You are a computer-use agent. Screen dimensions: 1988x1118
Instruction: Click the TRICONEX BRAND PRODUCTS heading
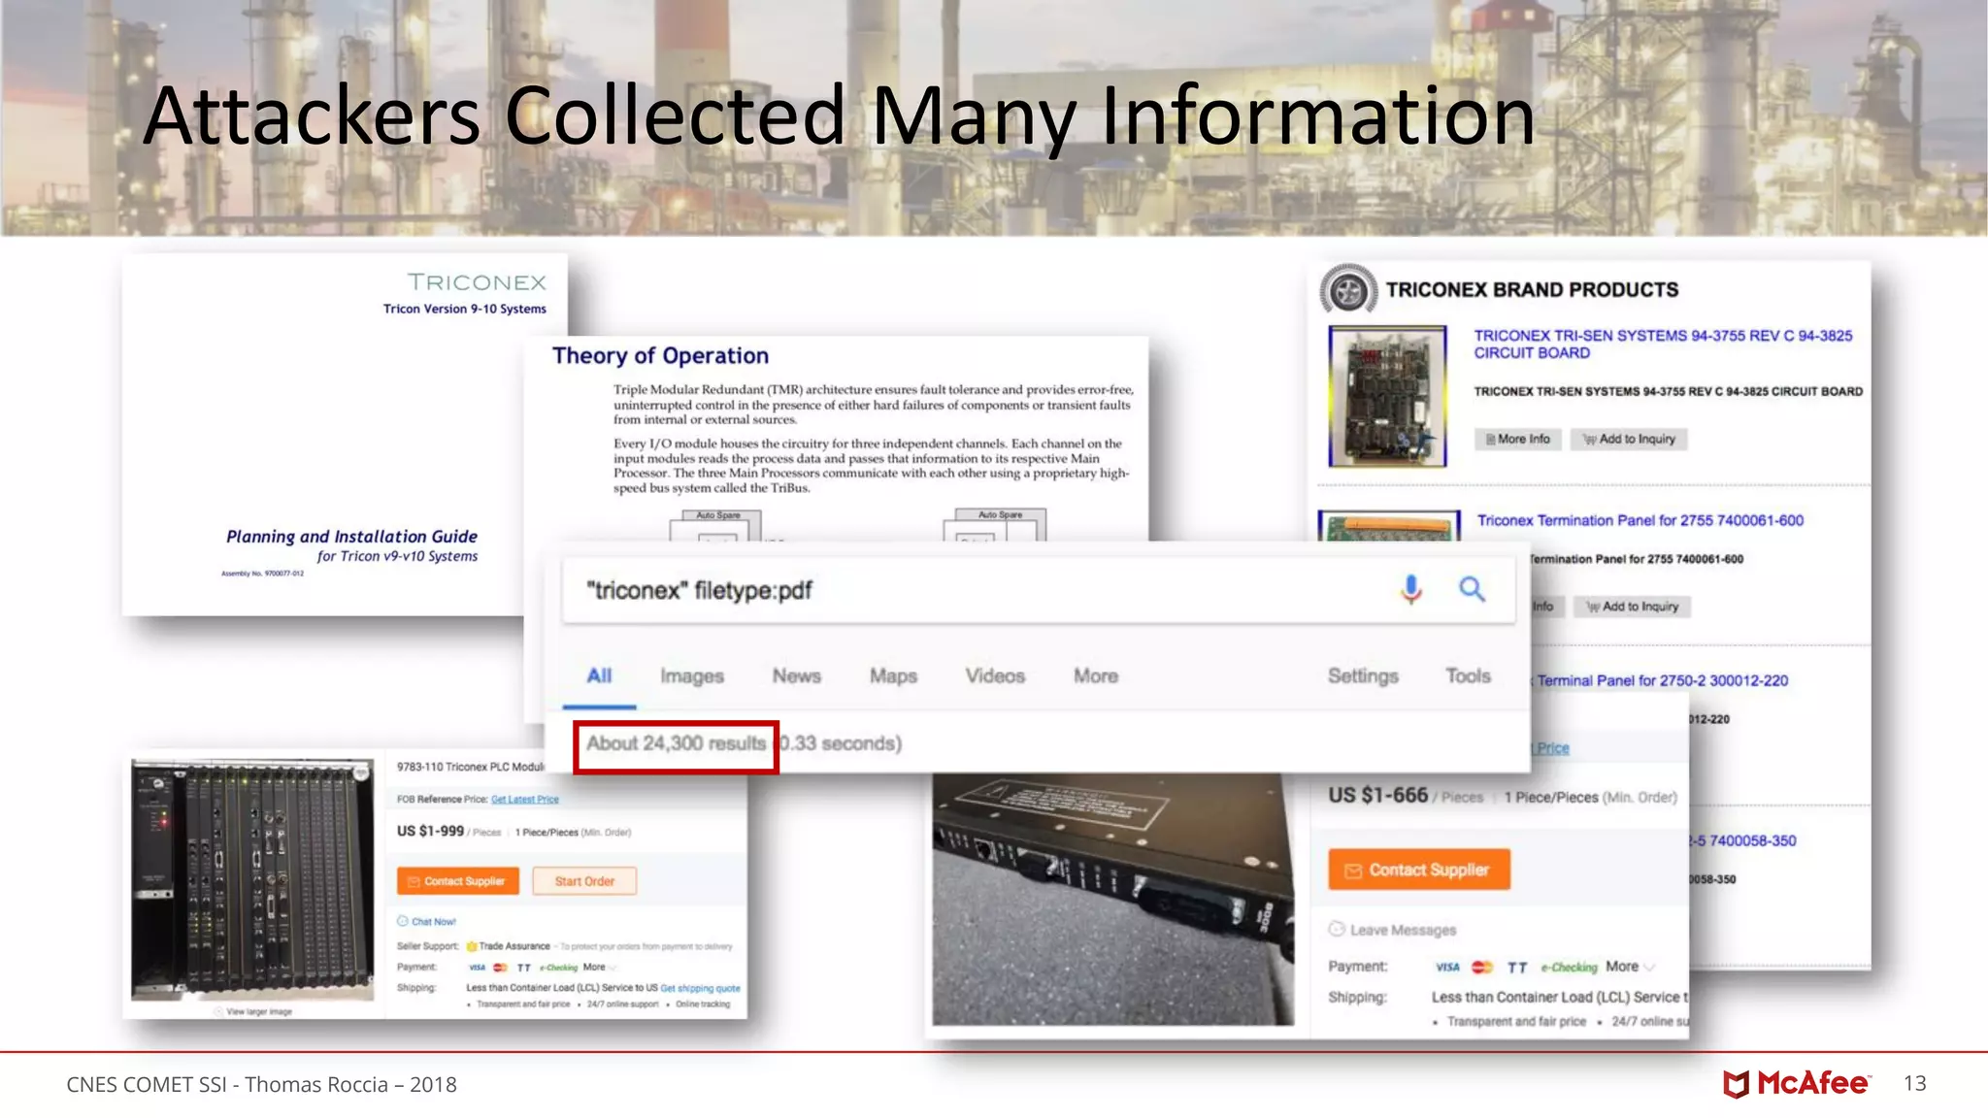pos(1532,289)
